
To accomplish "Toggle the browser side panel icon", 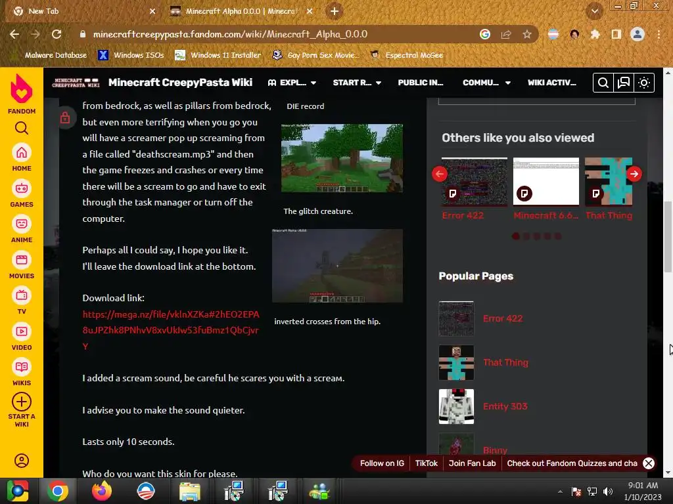I will pos(616,34).
